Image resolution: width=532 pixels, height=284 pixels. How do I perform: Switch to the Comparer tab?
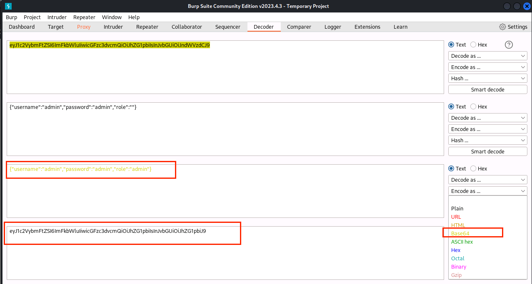point(299,27)
